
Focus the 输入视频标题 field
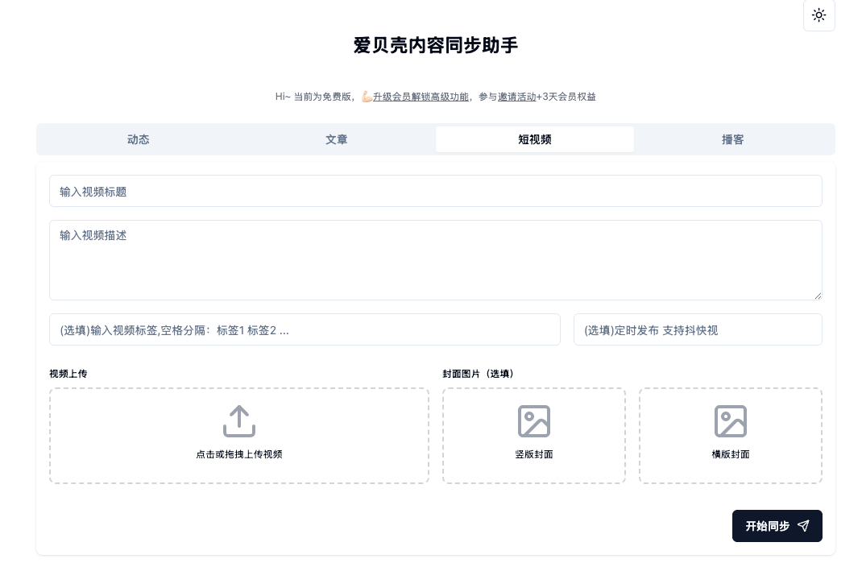pos(436,191)
